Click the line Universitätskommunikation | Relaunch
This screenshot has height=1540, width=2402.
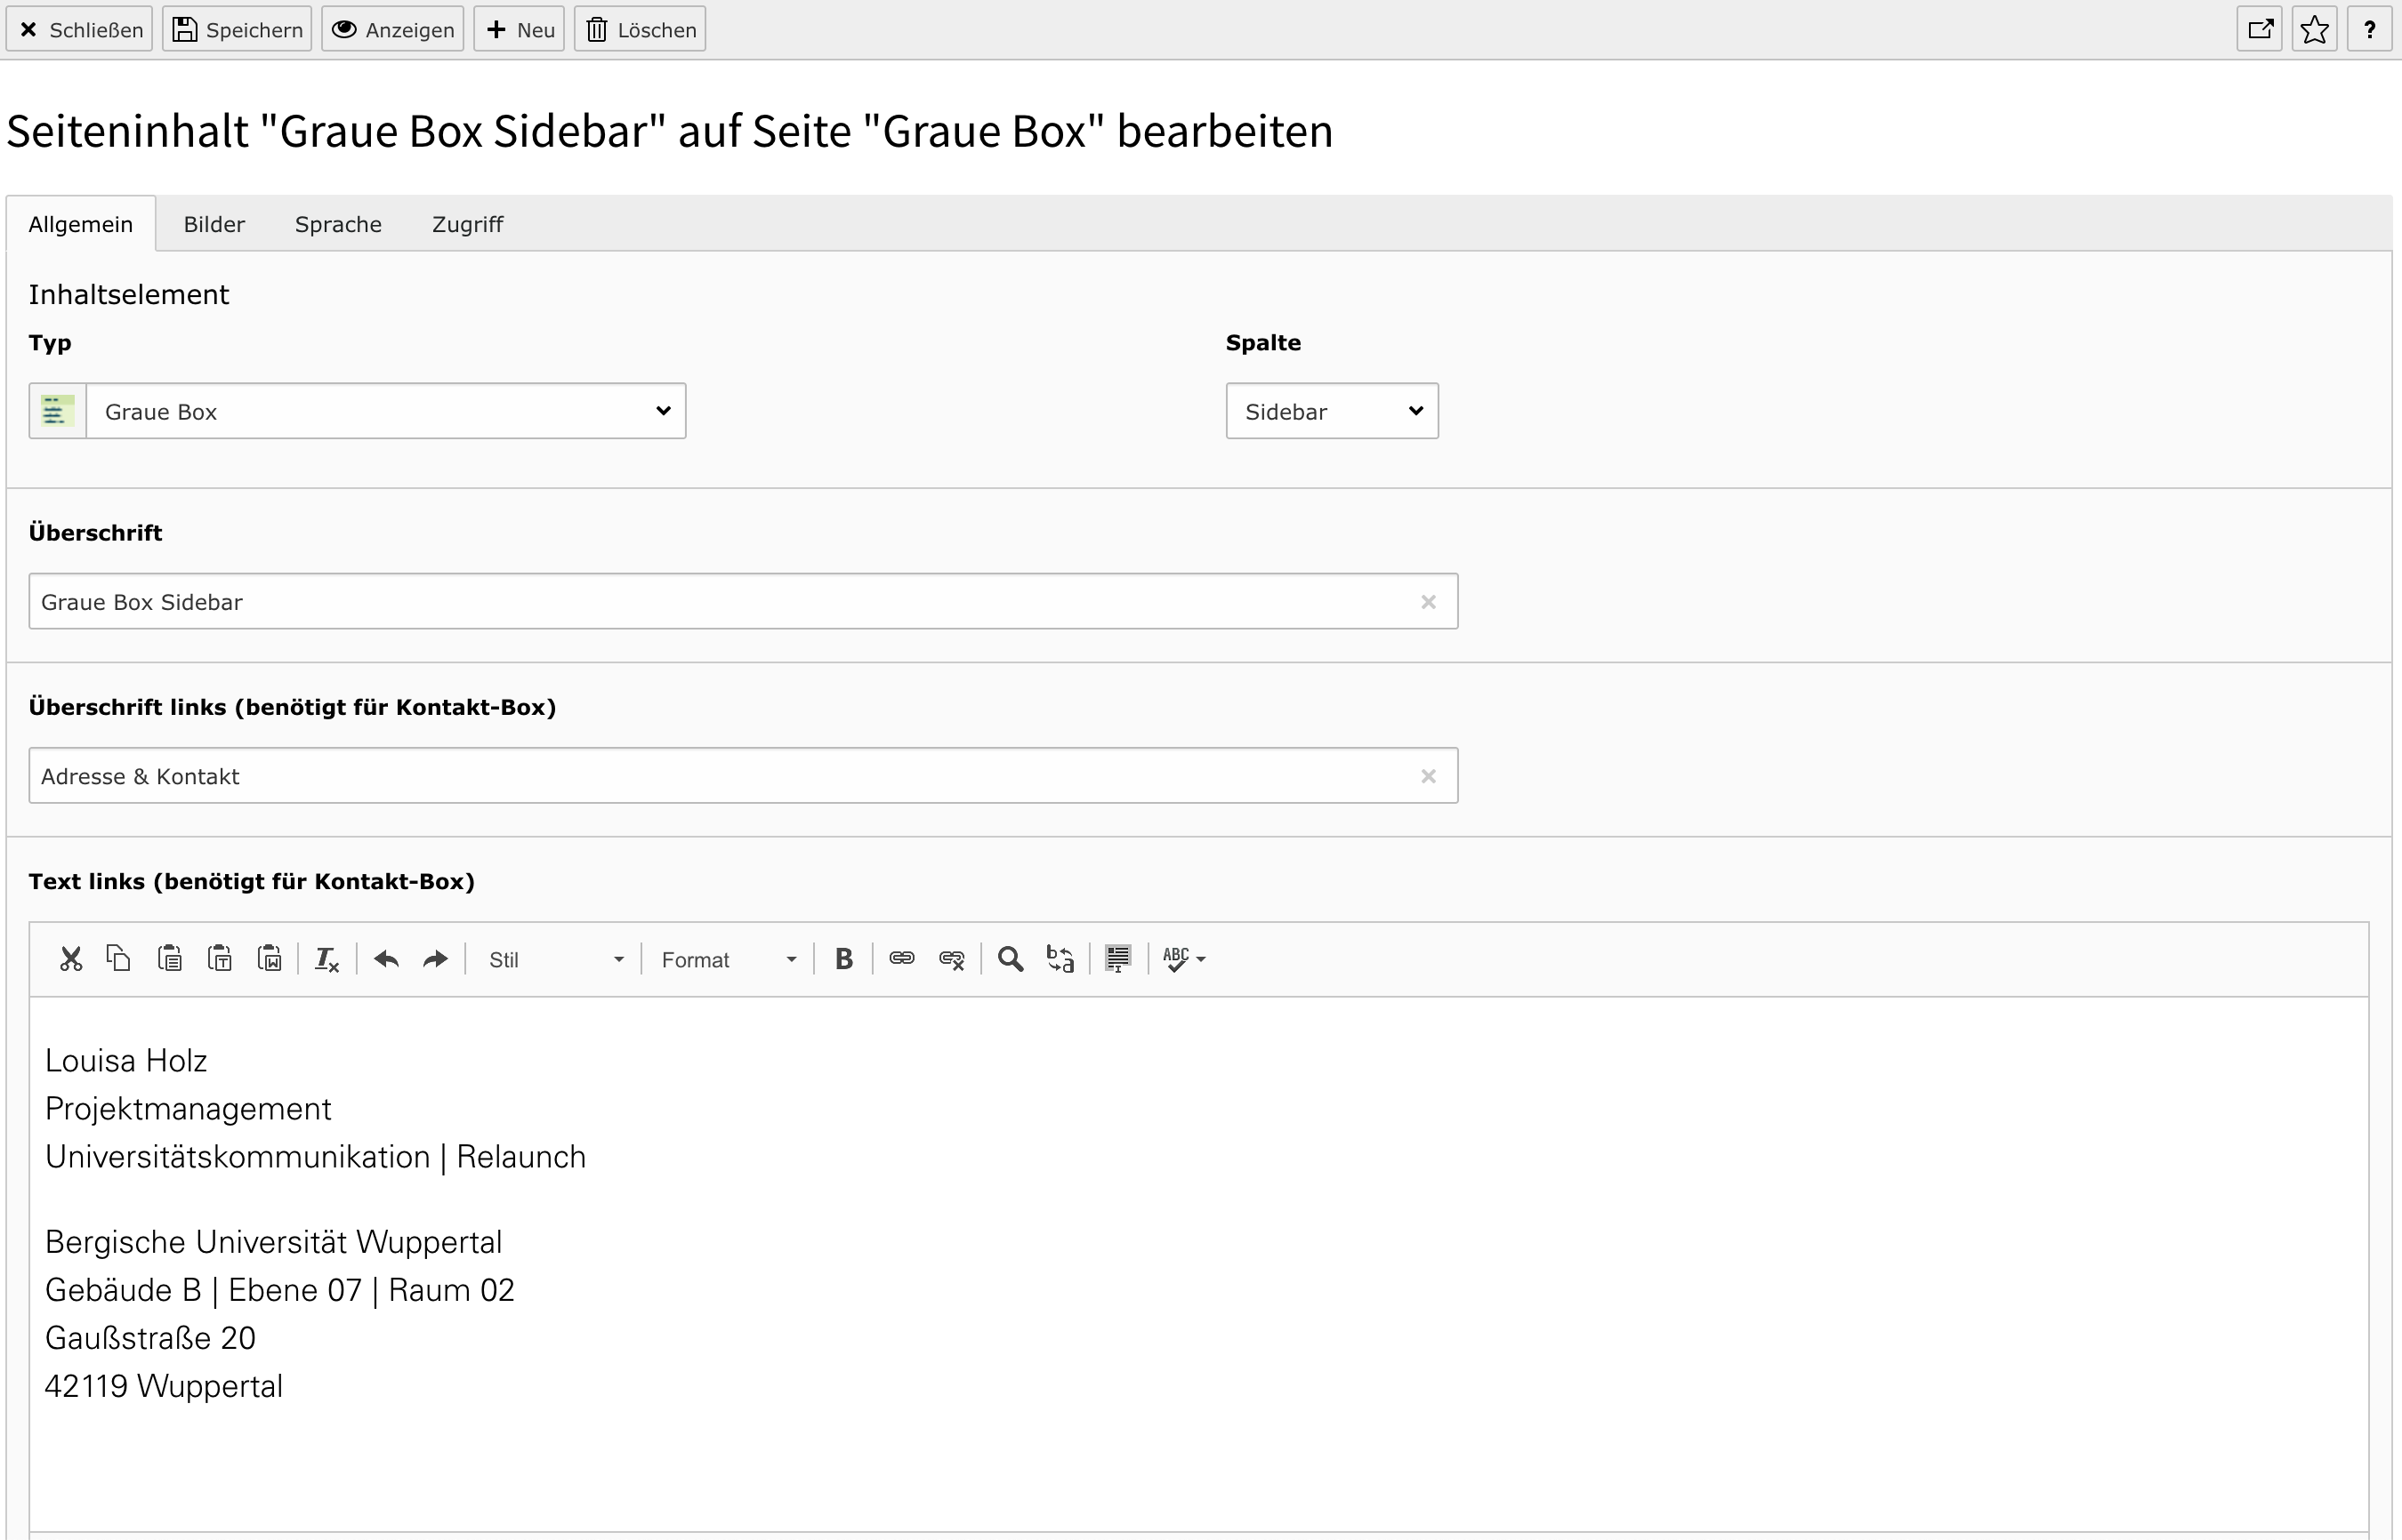point(315,1156)
